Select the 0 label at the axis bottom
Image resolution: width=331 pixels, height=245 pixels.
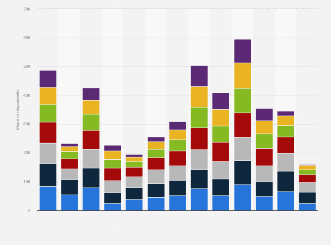tap(29, 210)
